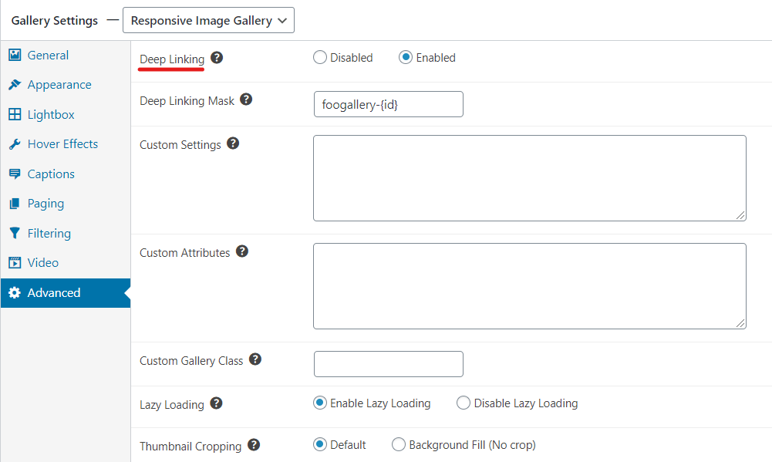Open help tooltip for Deep Linking Mask
This screenshot has height=462, width=772.
[x=246, y=99]
